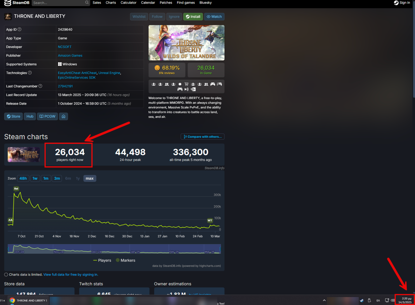The image size is (415, 305).
Task: Click the AA marker on chart
Action: [10, 220]
